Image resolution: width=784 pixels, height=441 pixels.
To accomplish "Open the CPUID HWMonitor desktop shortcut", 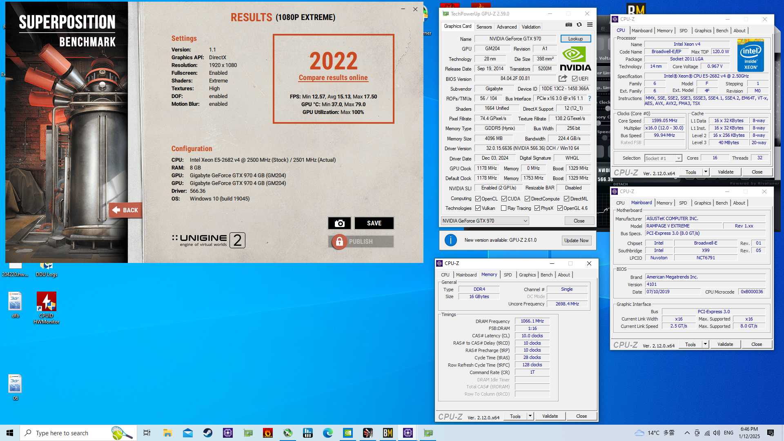I will (x=47, y=308).
